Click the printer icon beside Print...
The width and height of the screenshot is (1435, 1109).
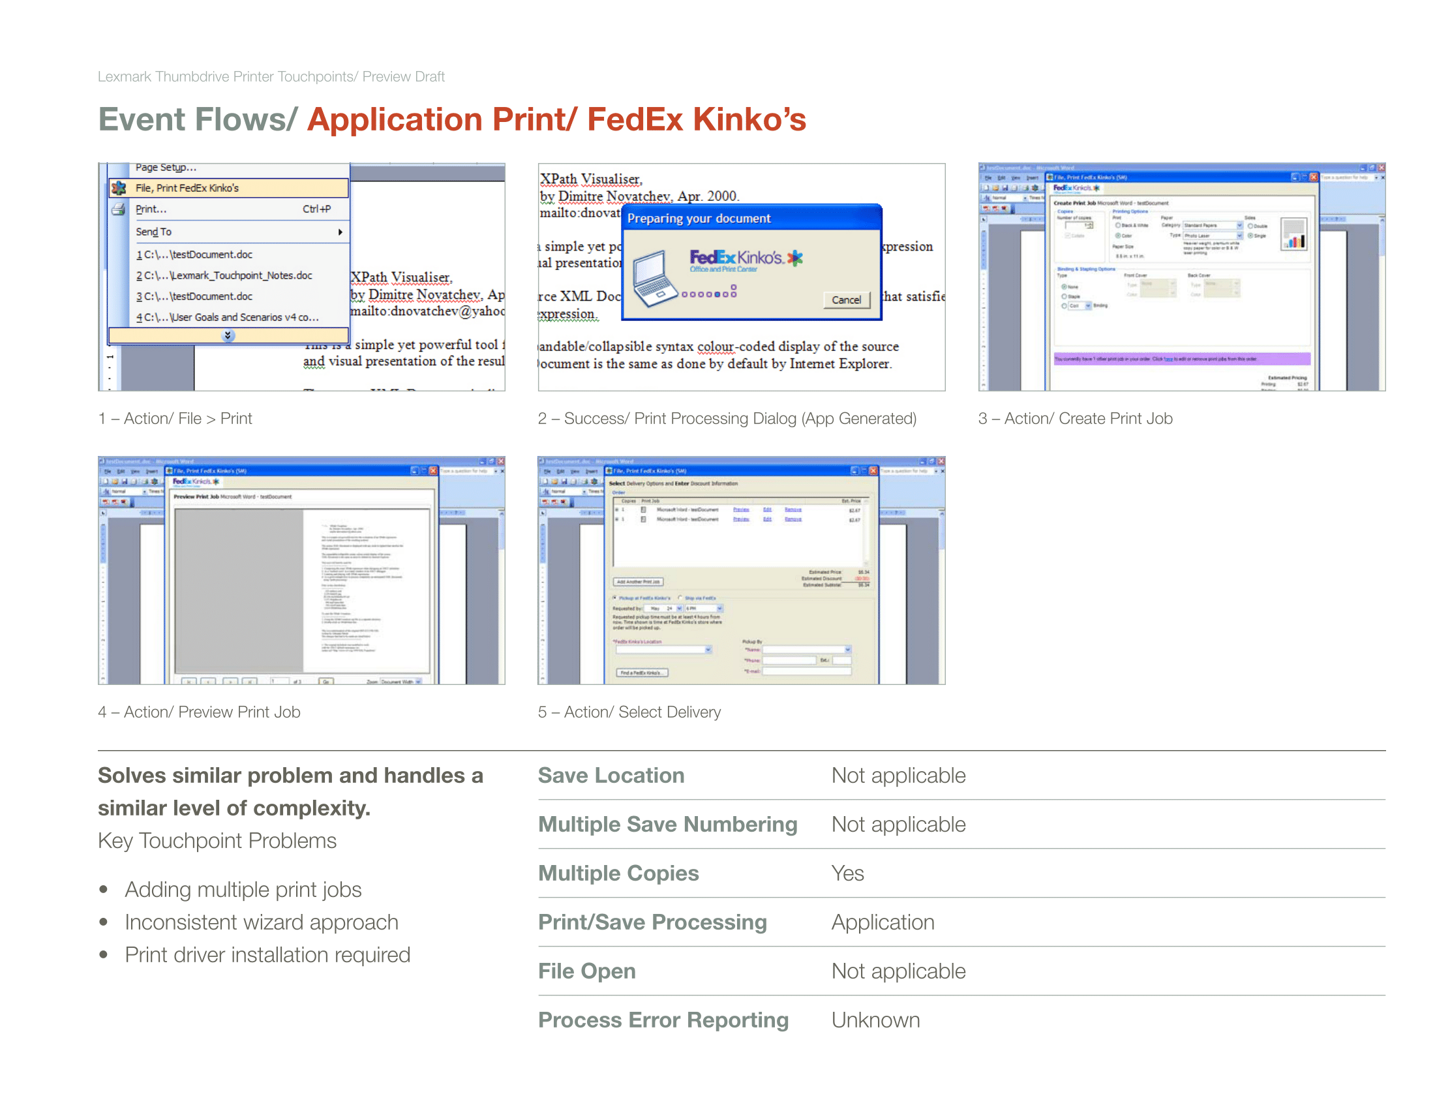119,209
